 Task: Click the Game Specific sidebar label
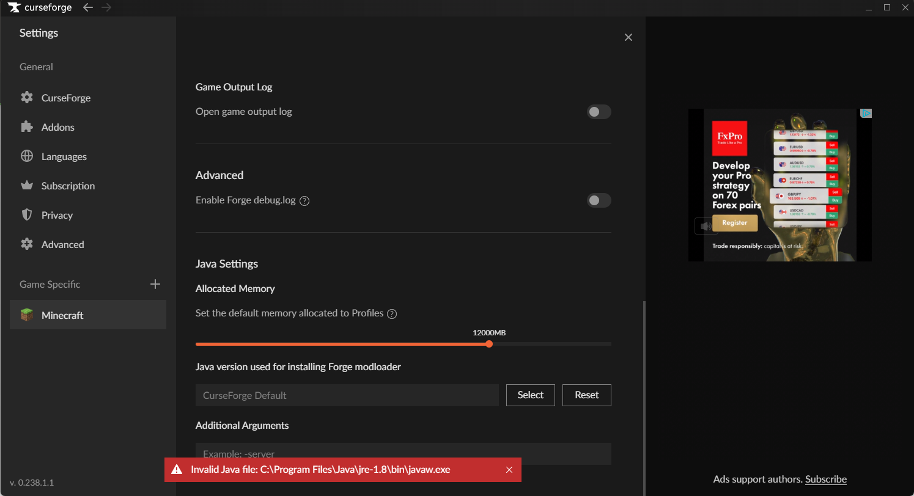(50, 284)
